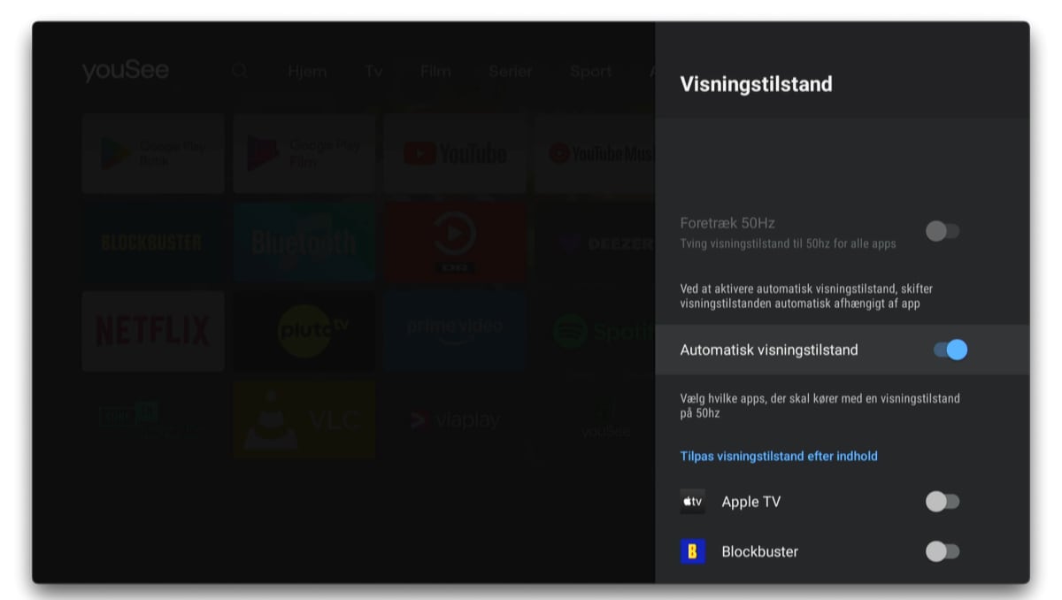Open the Blockbuster app tile in the grid
This screenshot has height=600, width=1062.
click(x=153, y=242)
